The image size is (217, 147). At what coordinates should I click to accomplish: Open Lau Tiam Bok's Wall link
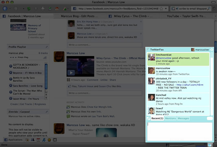click(103, 116)
